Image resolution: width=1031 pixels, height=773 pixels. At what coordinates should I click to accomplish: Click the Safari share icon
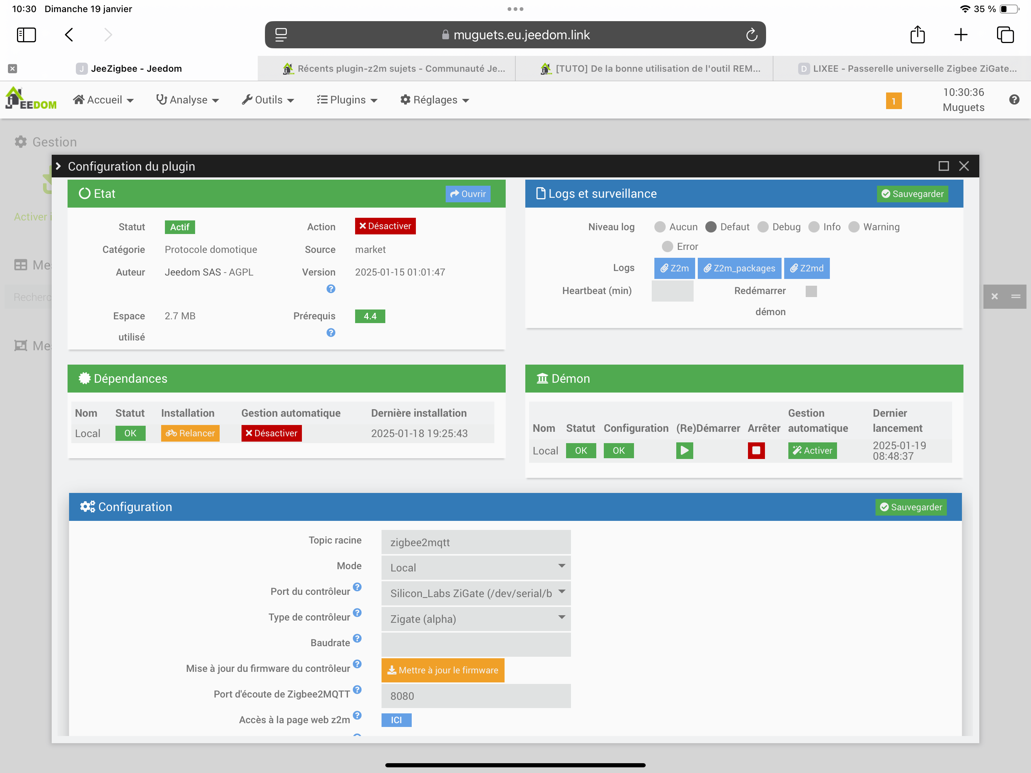coord(917,34)
